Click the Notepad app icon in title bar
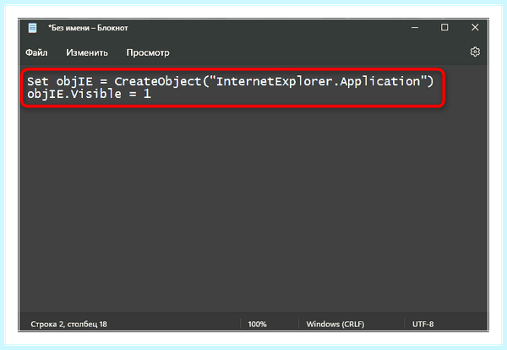The width and height of the screenshot is (507, 350). click(x=32, y=28)
